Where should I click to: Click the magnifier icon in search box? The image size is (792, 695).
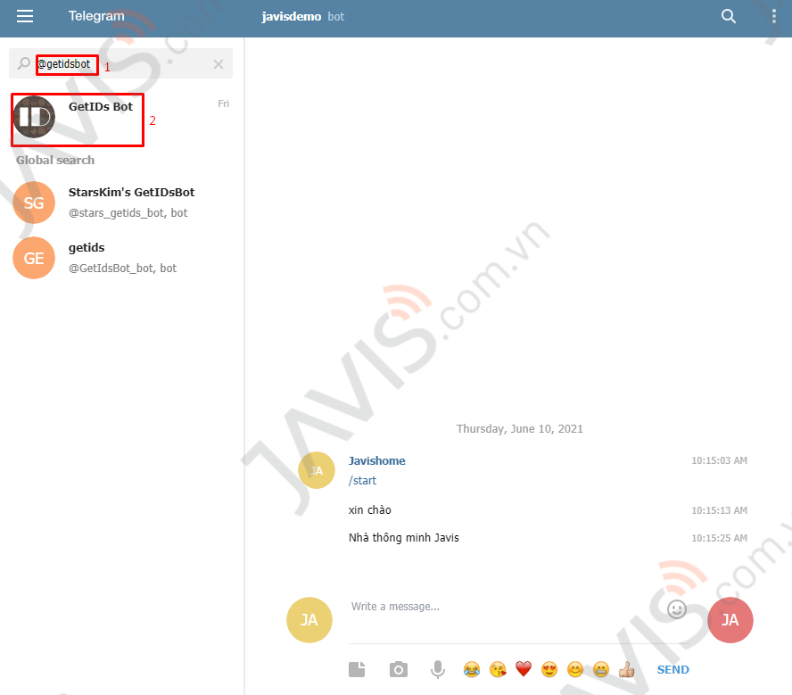23,63
